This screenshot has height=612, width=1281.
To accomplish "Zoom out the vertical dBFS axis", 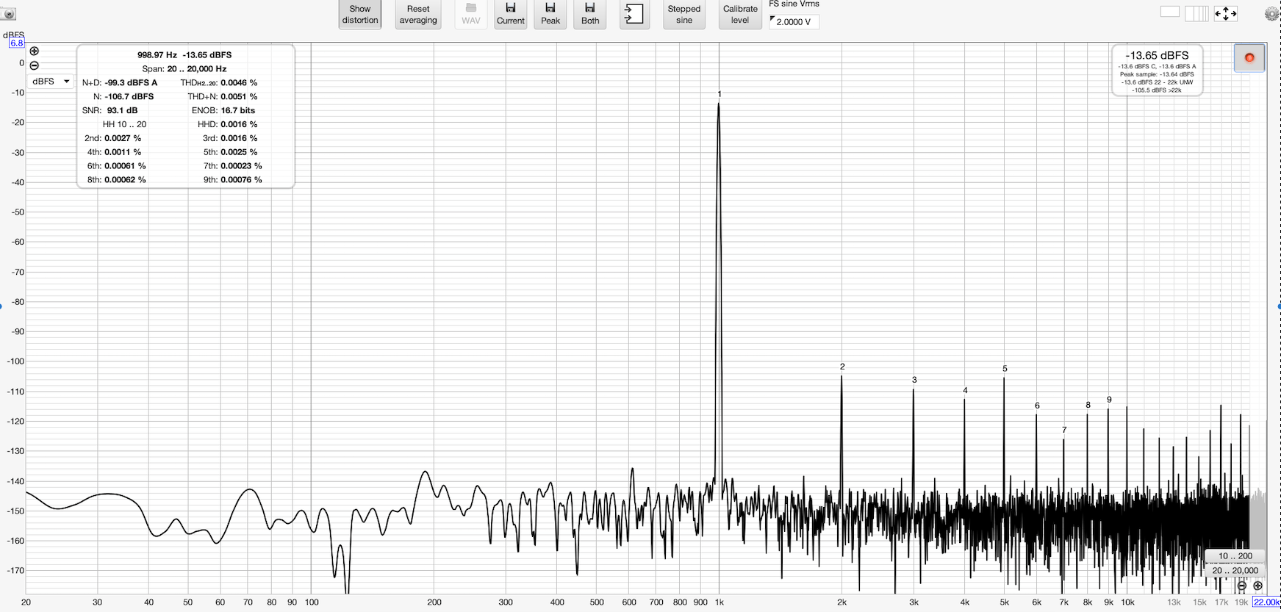I will point(34,65).
